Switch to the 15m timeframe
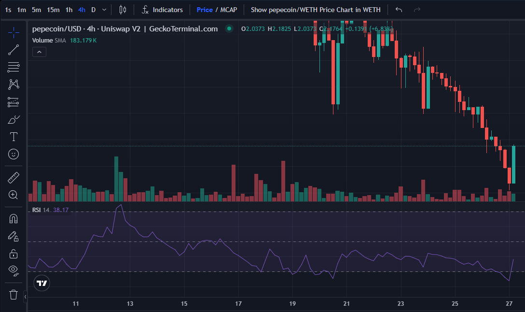The width and height of the screenshot is (525, 312). click(x=53, y=10)
